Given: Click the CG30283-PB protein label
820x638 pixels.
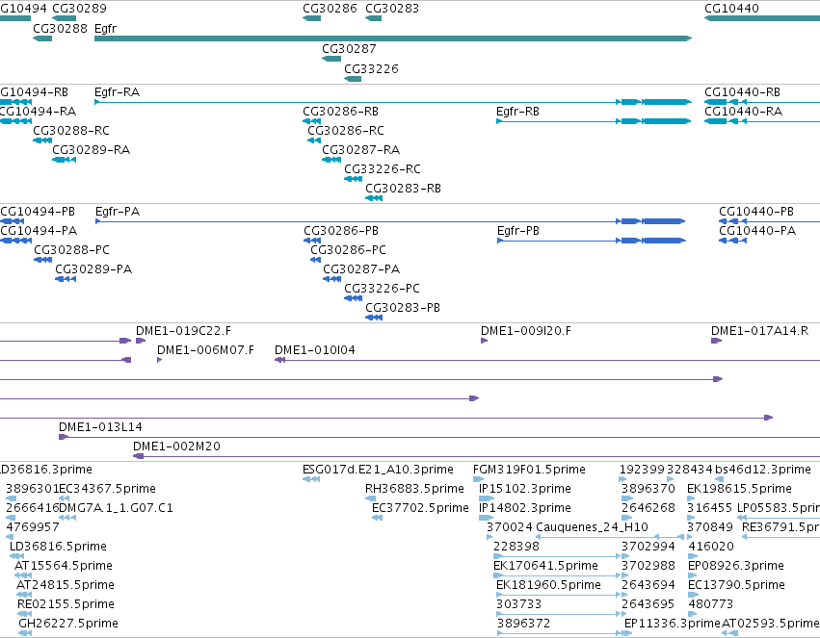Looking at the screenshot, I should coord(403,308).
